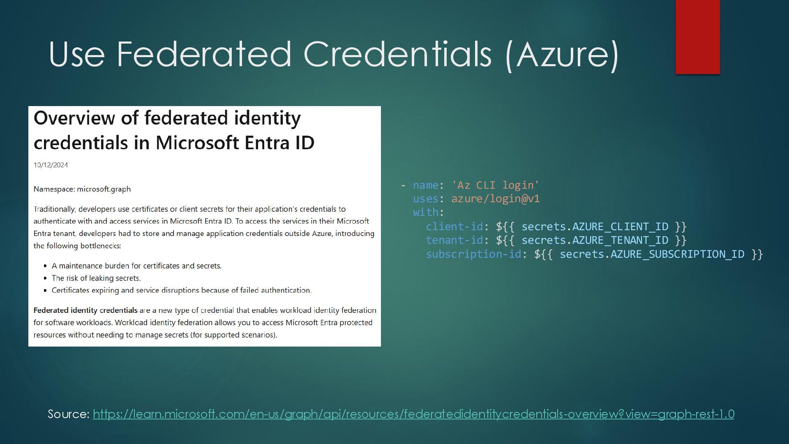Click the 'with:' code line
Image resolution: width=789 pixels, height=444 pixels.
coord(429,212)
